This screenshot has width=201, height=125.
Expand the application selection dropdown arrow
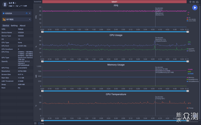tap(30, 19)
